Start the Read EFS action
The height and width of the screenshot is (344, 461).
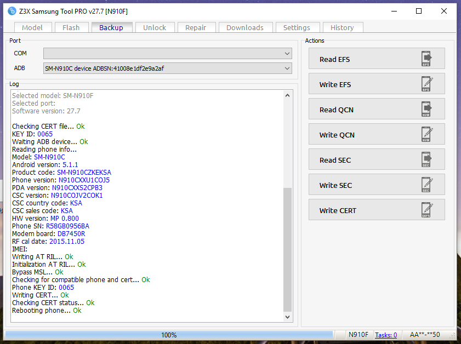point(377,59)
